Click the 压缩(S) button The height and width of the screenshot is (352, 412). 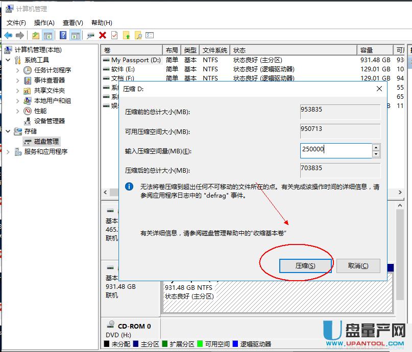[305, 266]
